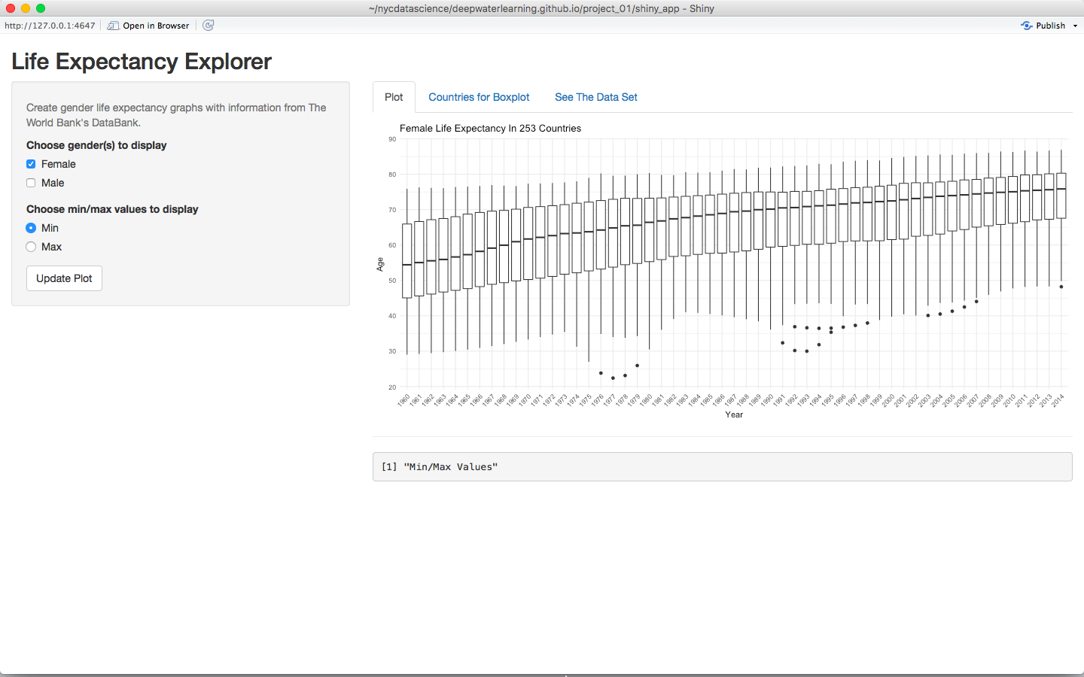Screen dimensions: 1084x677
Task: Switch to the Plot tab
Action: click(x=394, y=97)
